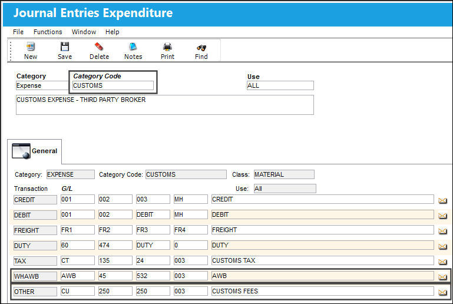Click the General tab Category field EXPENSE
Screen dimensions: 453x304
pos(71,174)
